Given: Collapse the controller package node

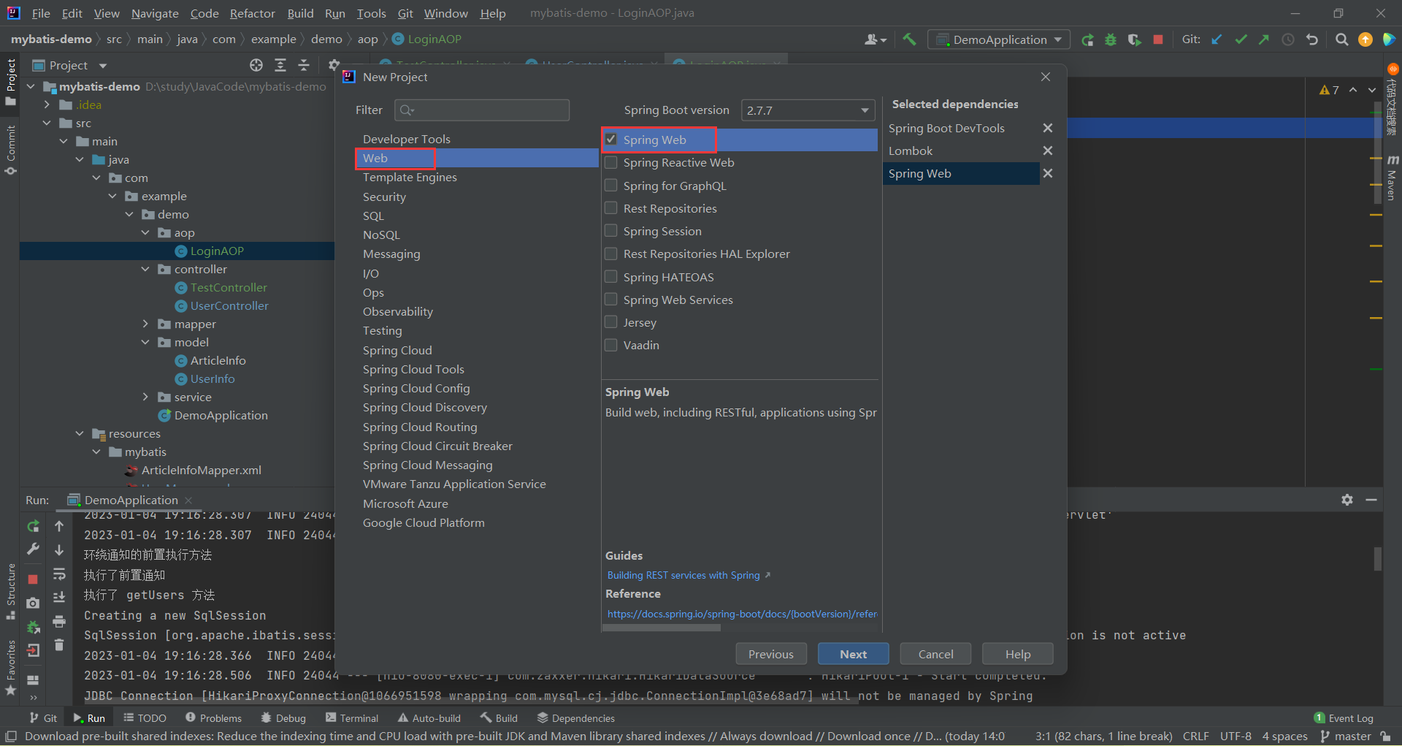Looking at the screenshot, I should pos(145,269).
